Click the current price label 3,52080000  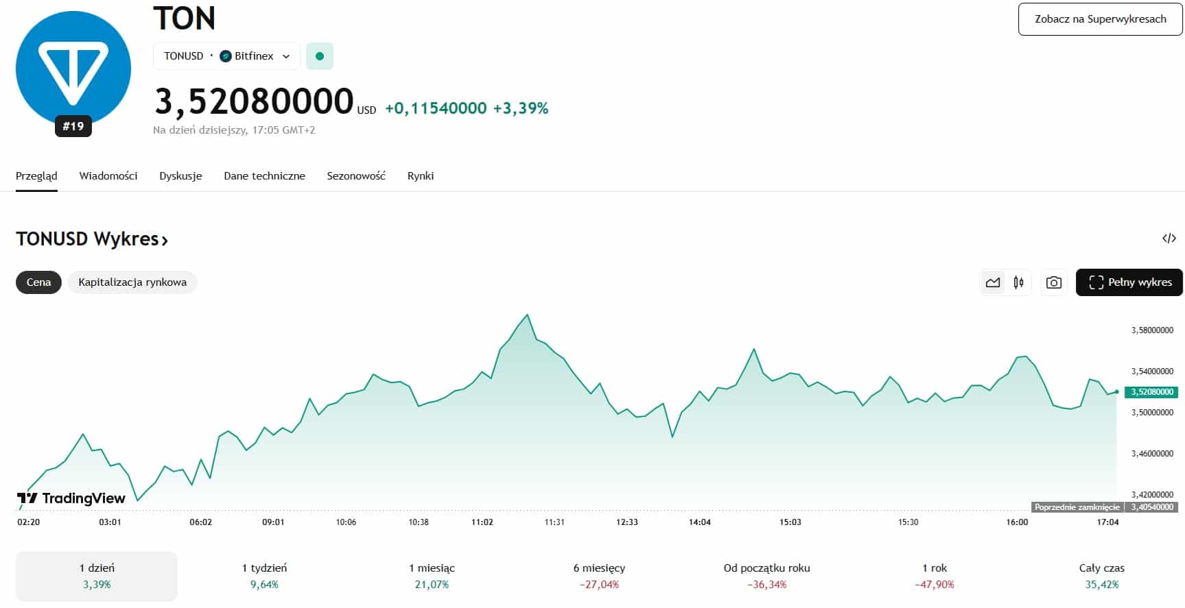[x=1152, y=392]
